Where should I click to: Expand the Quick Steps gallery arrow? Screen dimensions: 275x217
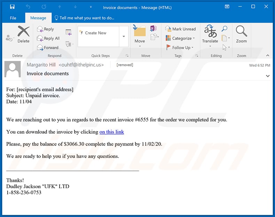coord(124,36)
